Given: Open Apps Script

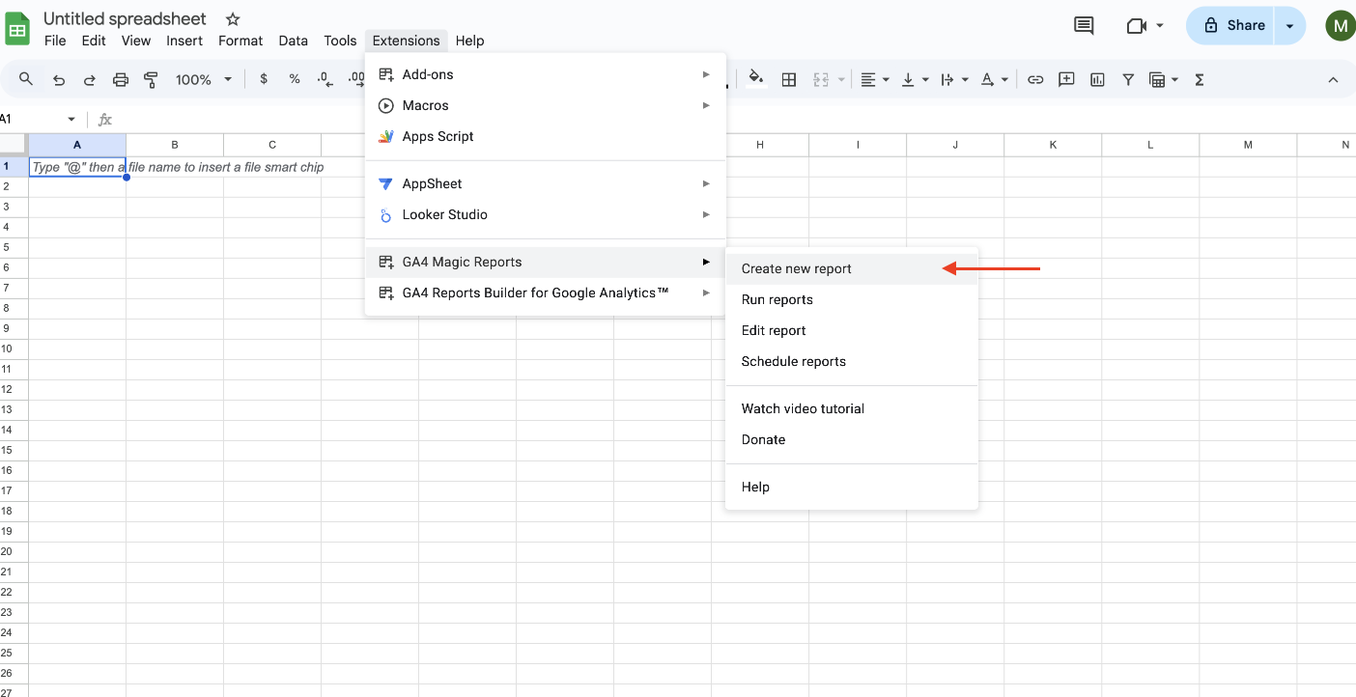Looking at the screenshot, I should (x=545, y=136).
